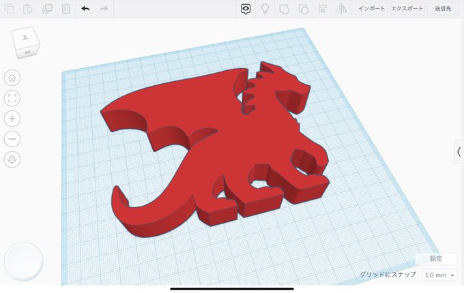Screen dimensions: 464x293
Task: Click the Align tool icon
Action: pyautogui.click(x=322, y=9)
